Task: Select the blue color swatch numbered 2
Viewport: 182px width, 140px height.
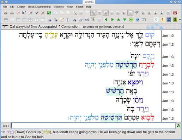Action: (169, 19)
